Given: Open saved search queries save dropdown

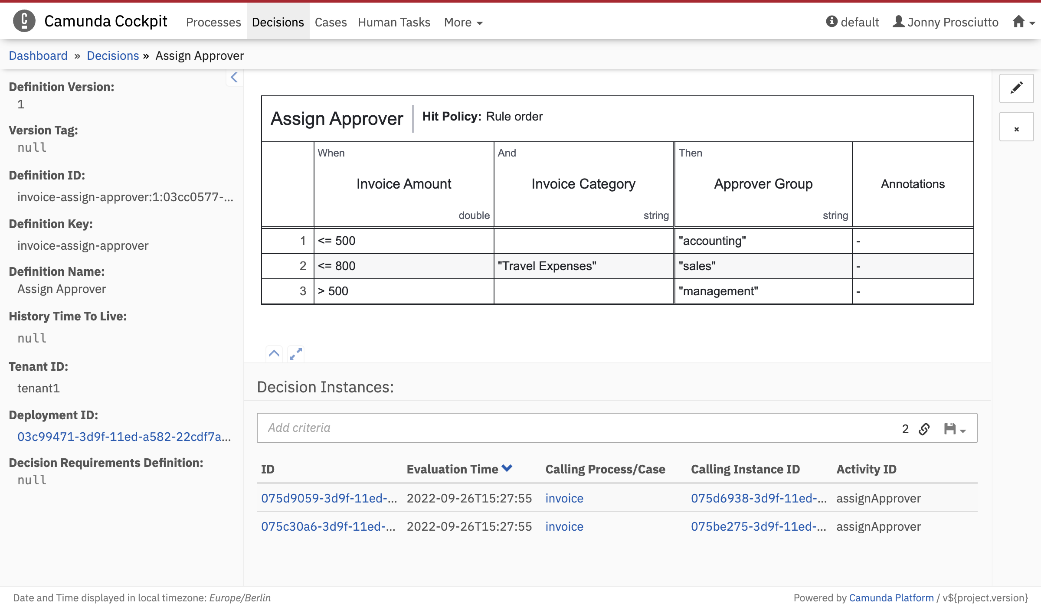Looking at the screenshot, I should point(955,429).
